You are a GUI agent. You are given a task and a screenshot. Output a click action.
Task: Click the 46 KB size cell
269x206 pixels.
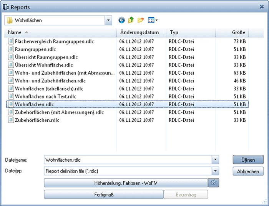click(239, 81)
